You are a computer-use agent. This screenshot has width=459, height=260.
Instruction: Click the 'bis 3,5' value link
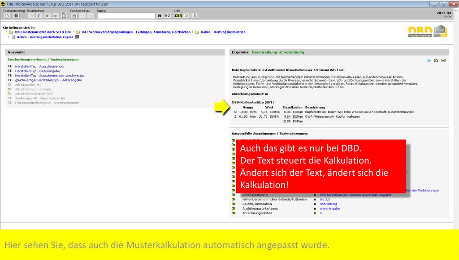point(325,199)
